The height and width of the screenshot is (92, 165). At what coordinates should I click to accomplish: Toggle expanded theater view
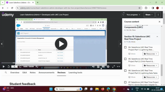tap(118, 66)
